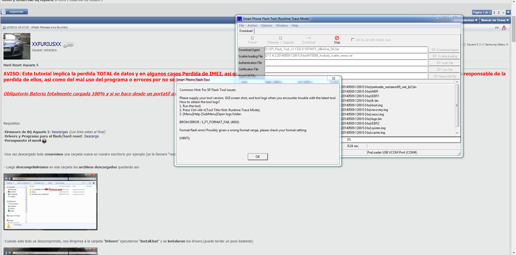Open the Descarga drivers and program link

91,136
